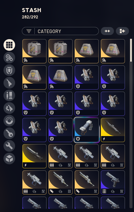The height and width of the screenshot is (212, 134).
Task: Select the all-items grid filter icon
Action: tap(9, 45)
